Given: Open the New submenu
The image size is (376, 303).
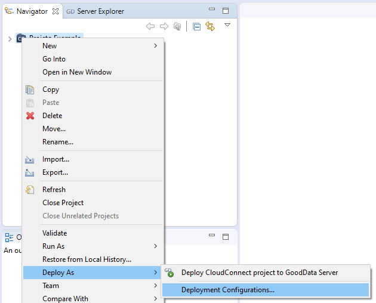Looking at the screenshot, I should [94, 46].
